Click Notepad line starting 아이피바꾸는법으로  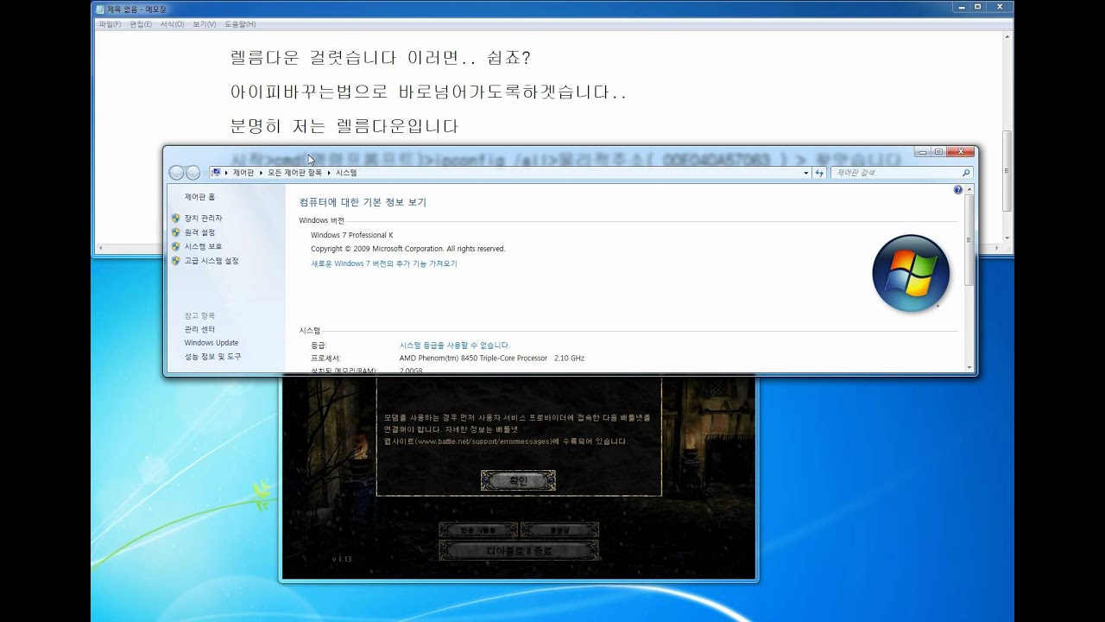click(428, 92)
